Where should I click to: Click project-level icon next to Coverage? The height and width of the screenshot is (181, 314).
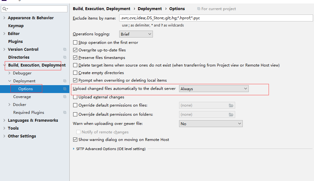65,97
